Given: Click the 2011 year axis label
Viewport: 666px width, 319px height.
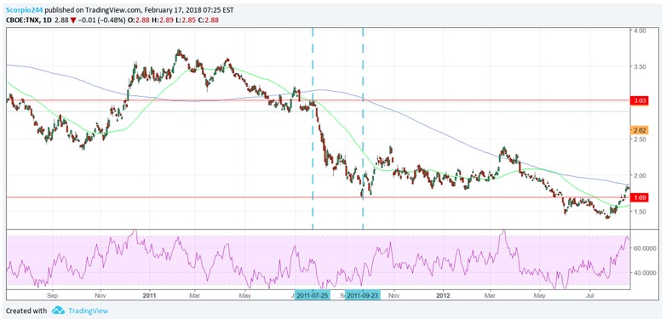Looking at the screenshot, I should 150,294.
